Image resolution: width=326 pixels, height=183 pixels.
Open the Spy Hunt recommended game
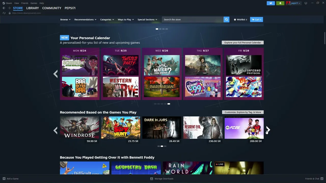[121, 128]
